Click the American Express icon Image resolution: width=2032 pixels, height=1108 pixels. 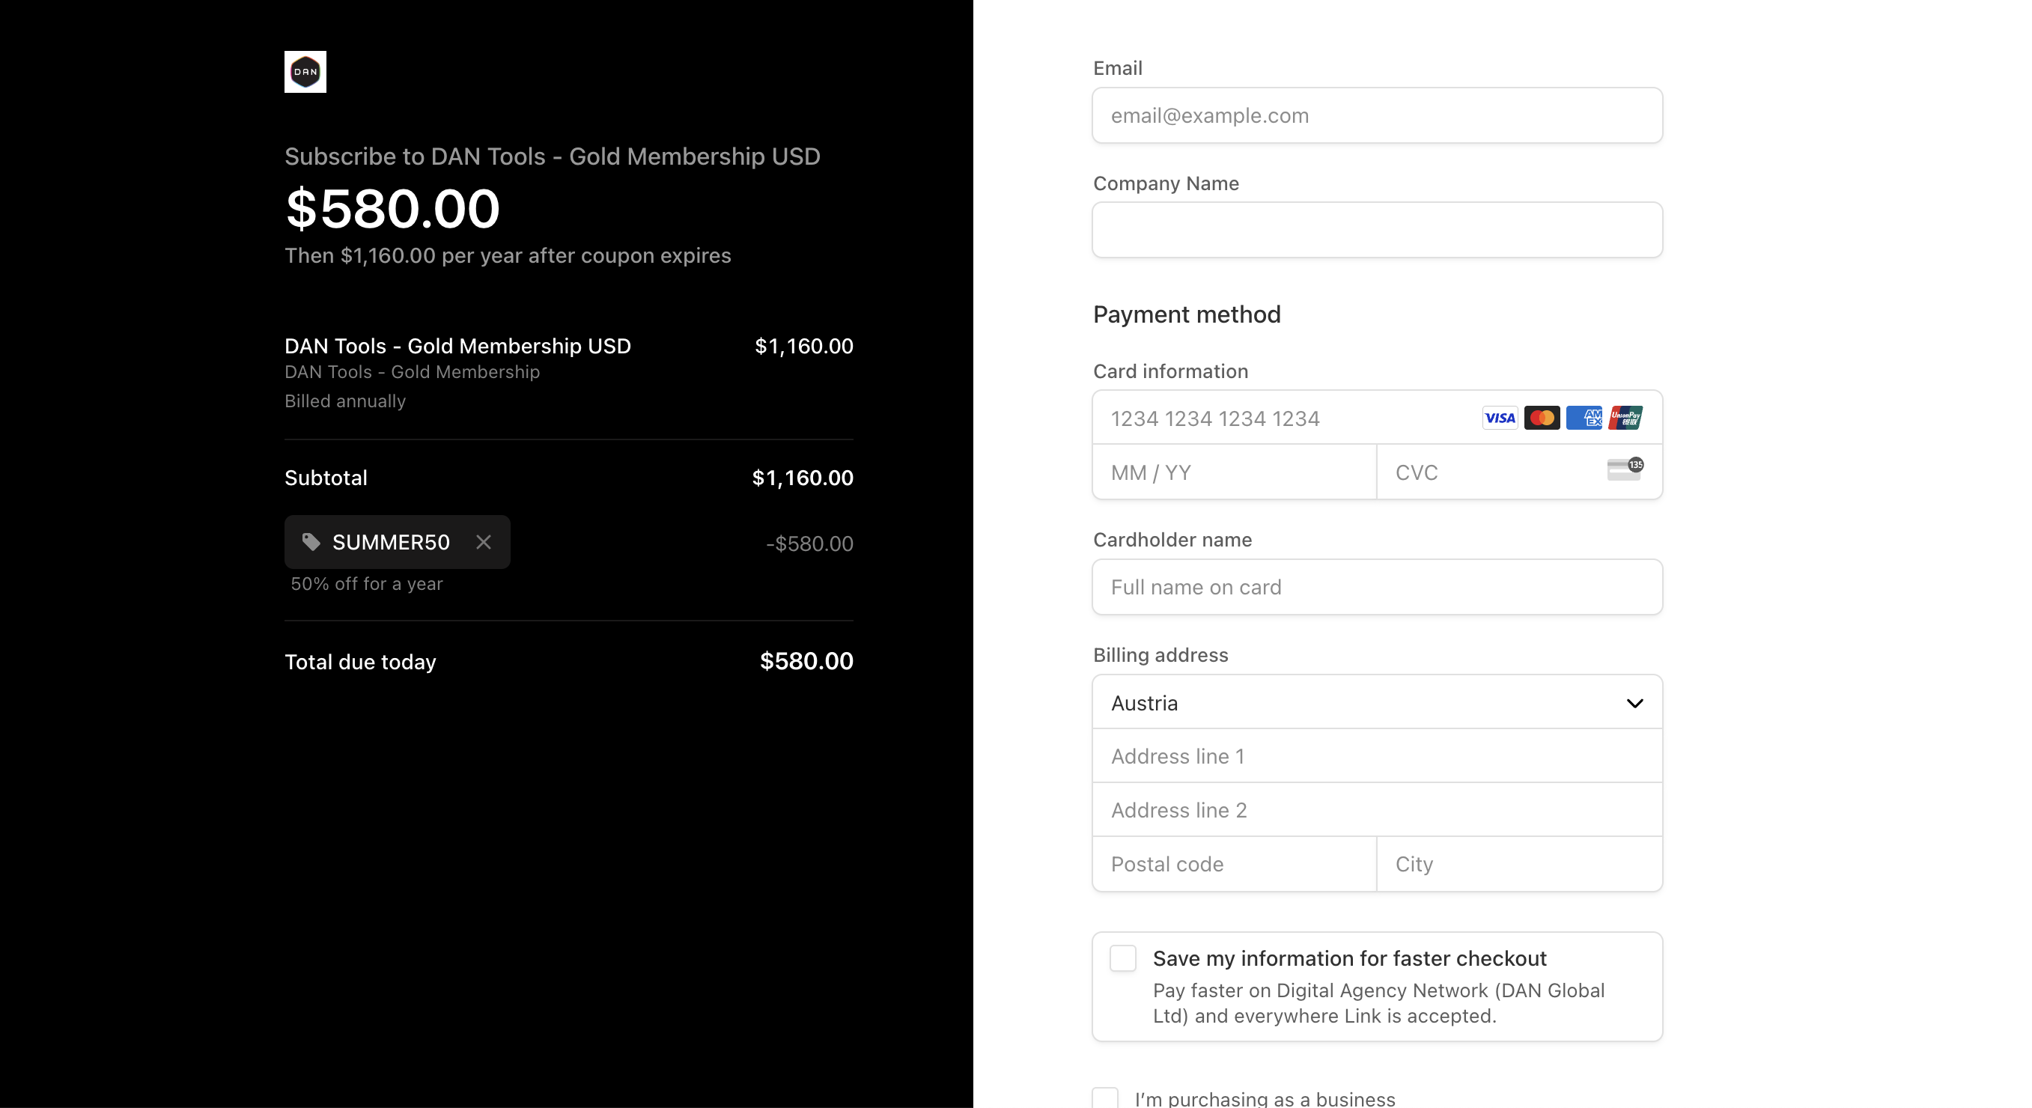[1584, 418]
